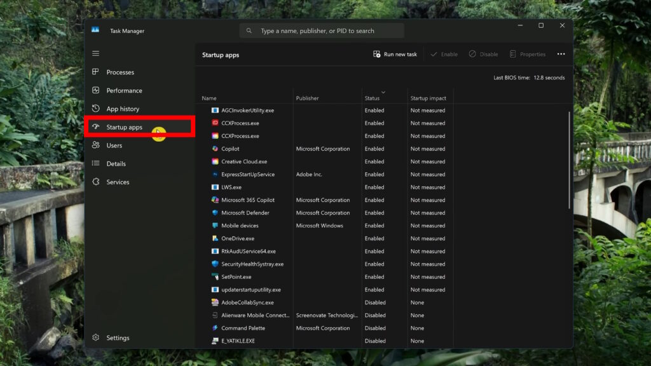
Task: Click the Disable button
Action: pos(483,55)
